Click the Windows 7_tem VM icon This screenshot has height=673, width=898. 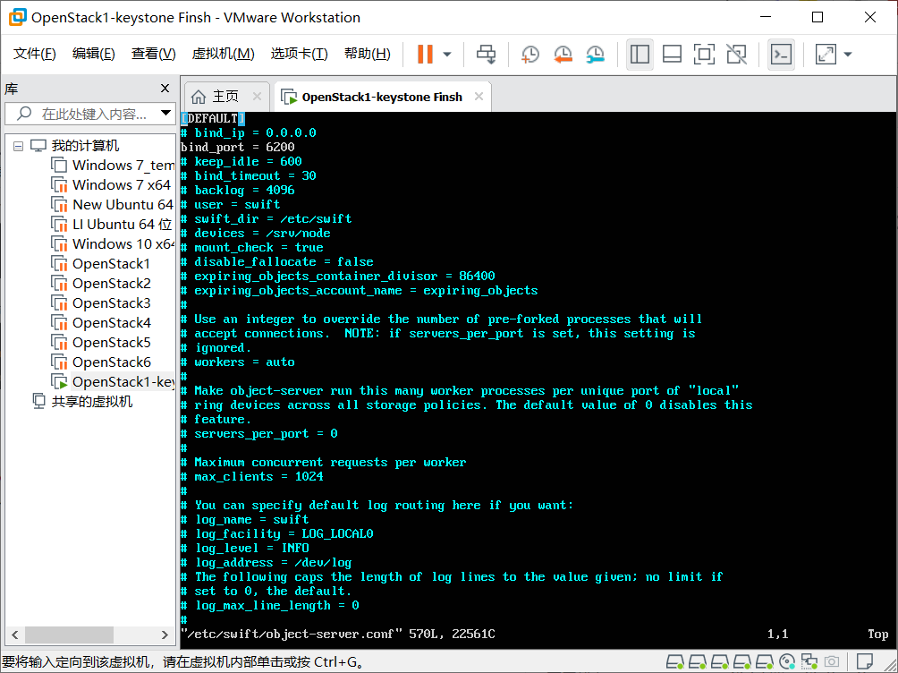(x=60, y=165)
